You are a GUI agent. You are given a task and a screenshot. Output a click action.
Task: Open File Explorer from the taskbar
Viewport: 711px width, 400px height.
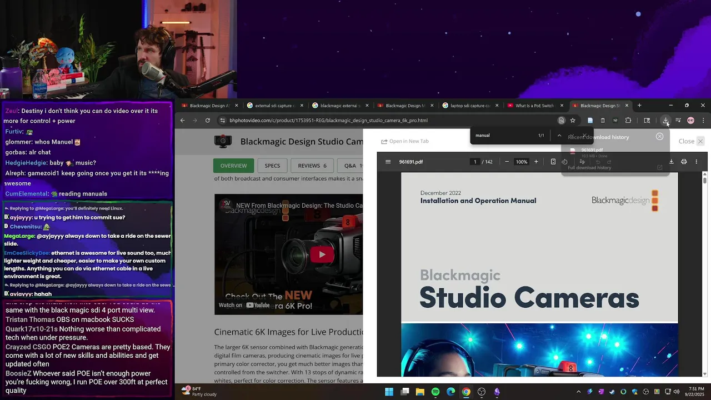coord(420,392)
